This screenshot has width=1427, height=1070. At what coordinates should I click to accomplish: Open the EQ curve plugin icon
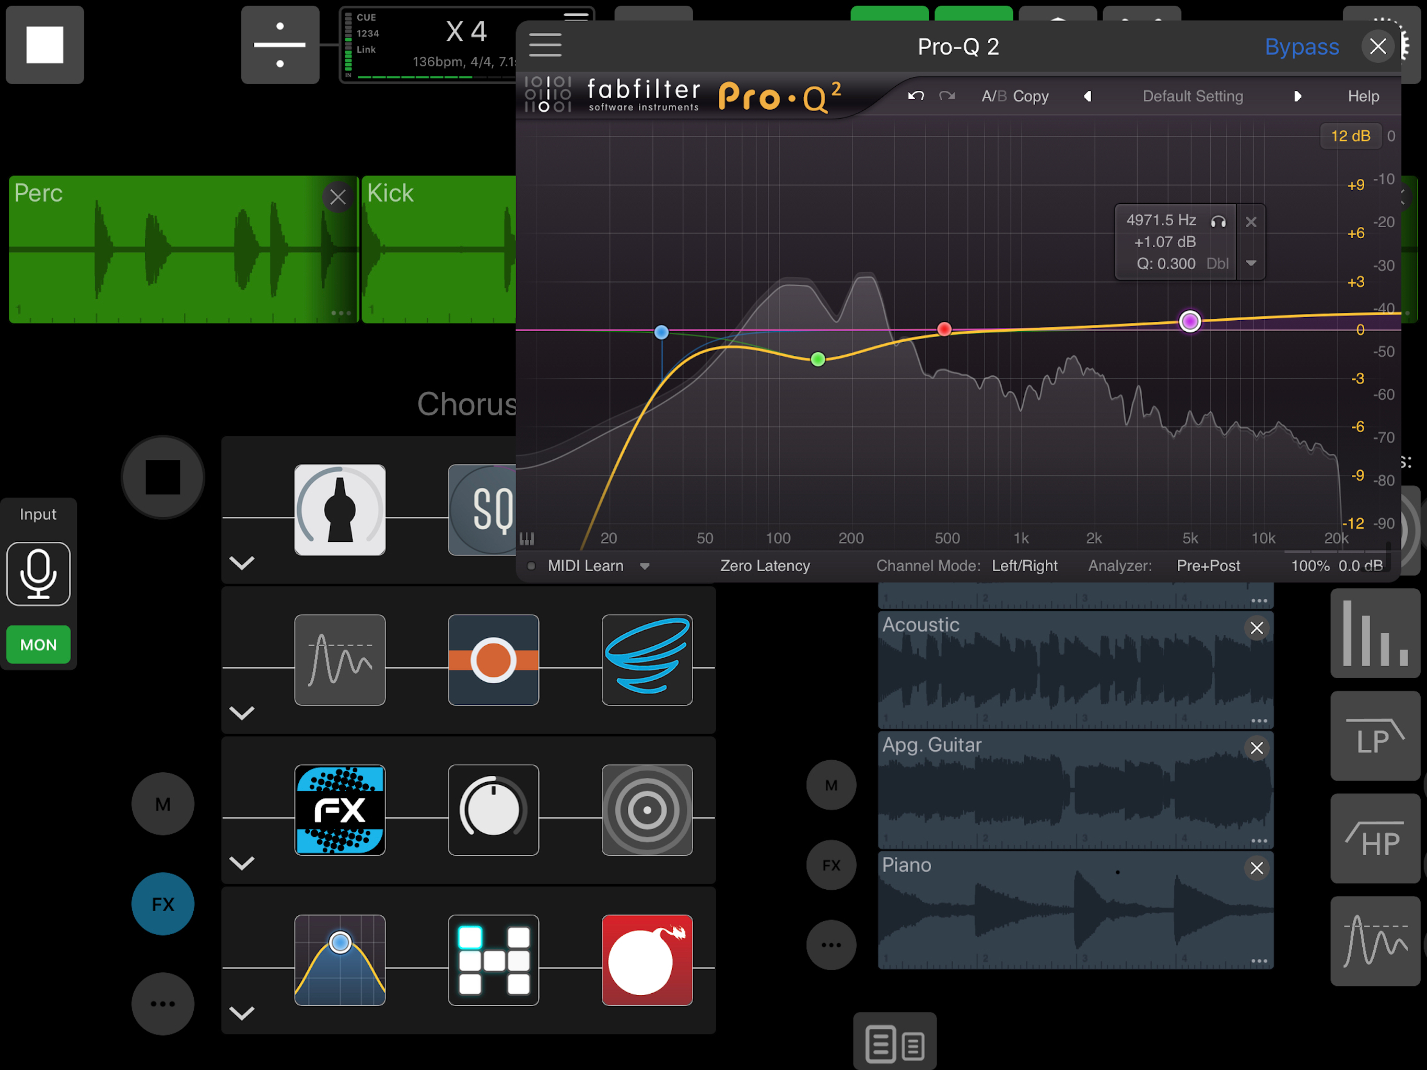pos(340,960)
